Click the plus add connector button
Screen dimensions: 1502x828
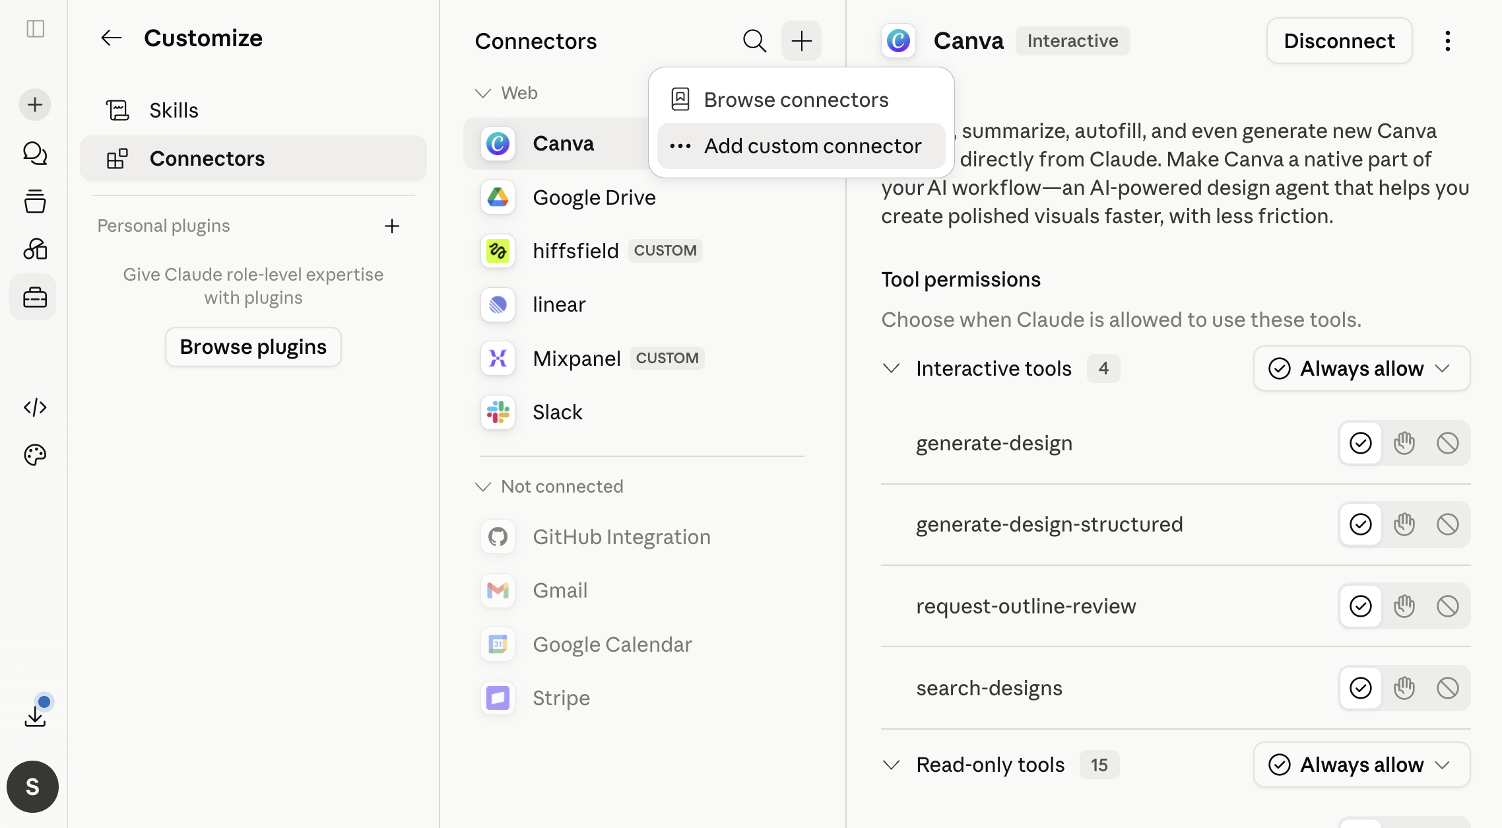[x=801, y=41]
